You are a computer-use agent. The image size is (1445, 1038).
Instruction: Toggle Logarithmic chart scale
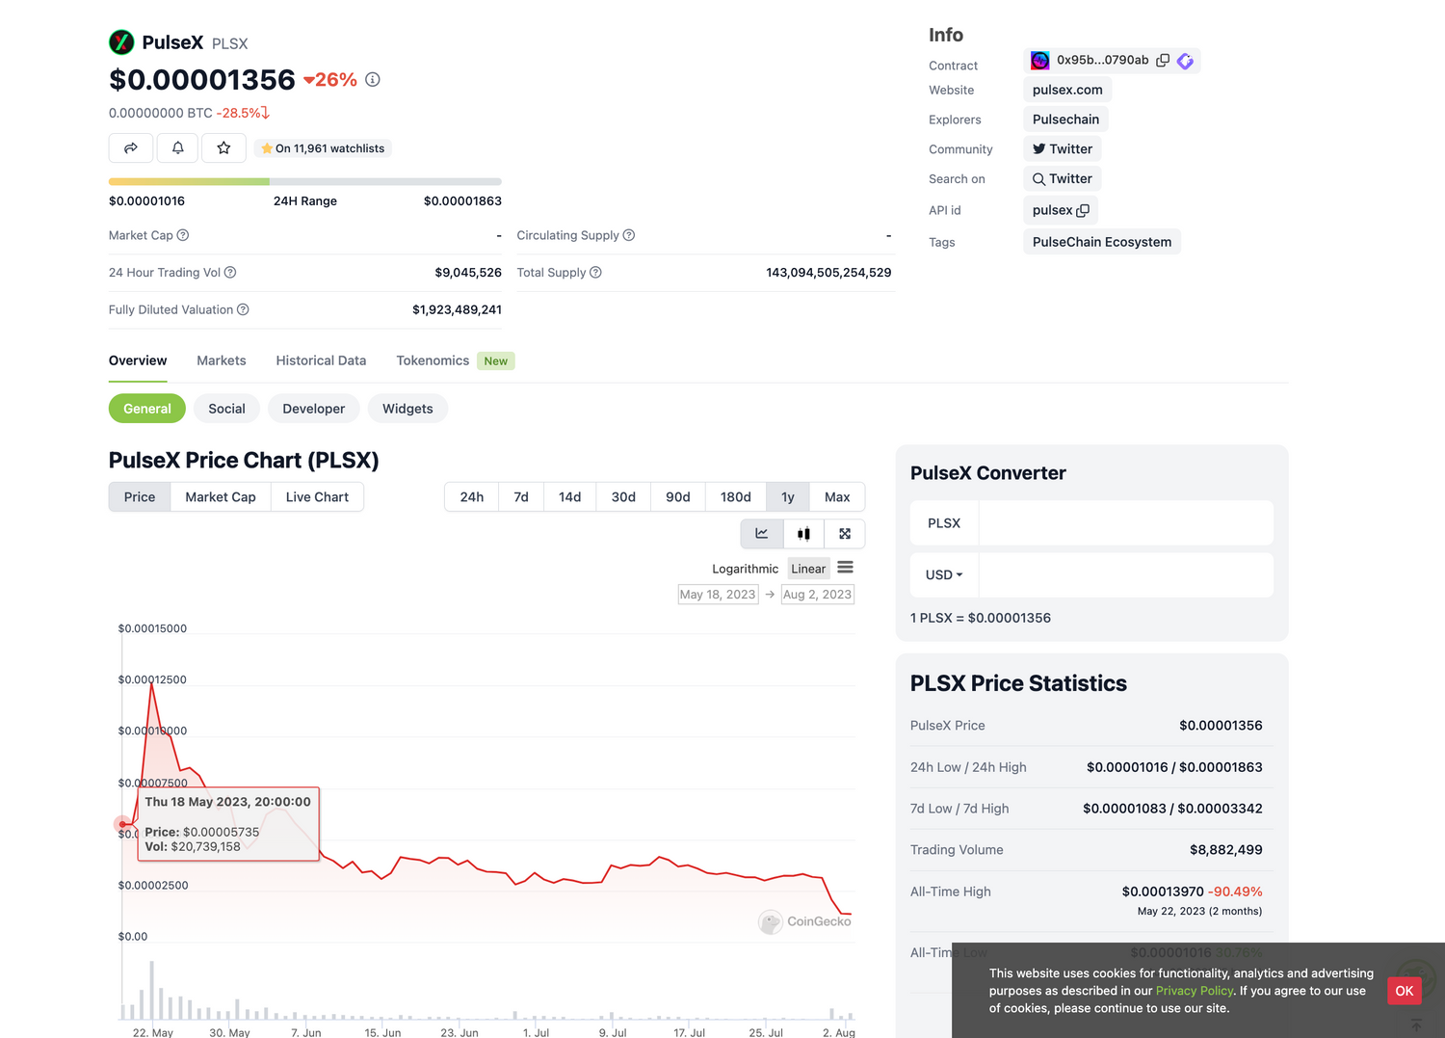(745, 569)
